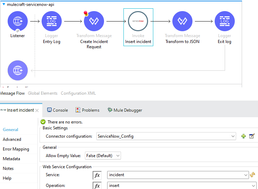This screenshot has height=189, width=258.
Task: Toggle fx expression mode for Operation
Action: click(x=97, y=186)
